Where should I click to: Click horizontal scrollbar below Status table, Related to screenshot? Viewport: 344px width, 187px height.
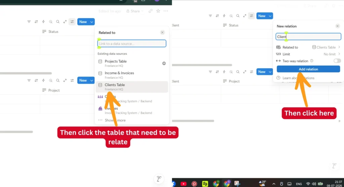click(x=26, y=73)
